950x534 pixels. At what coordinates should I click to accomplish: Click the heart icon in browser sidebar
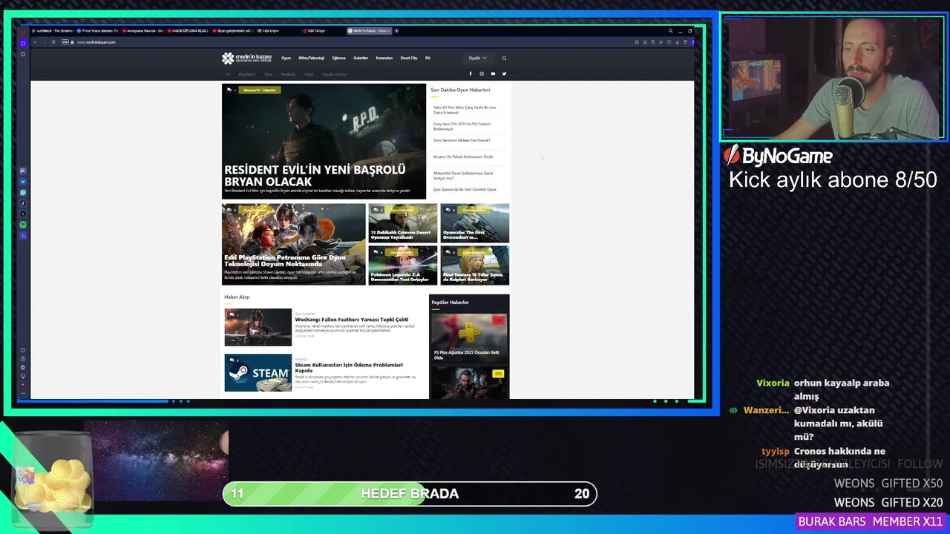pos(23,350)
